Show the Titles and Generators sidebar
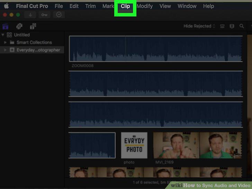Screen dimensions: 252x189 click(33, 26)
